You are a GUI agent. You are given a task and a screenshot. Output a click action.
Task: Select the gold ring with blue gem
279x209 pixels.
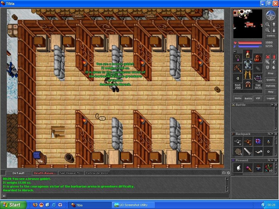[x=268, y=142]
